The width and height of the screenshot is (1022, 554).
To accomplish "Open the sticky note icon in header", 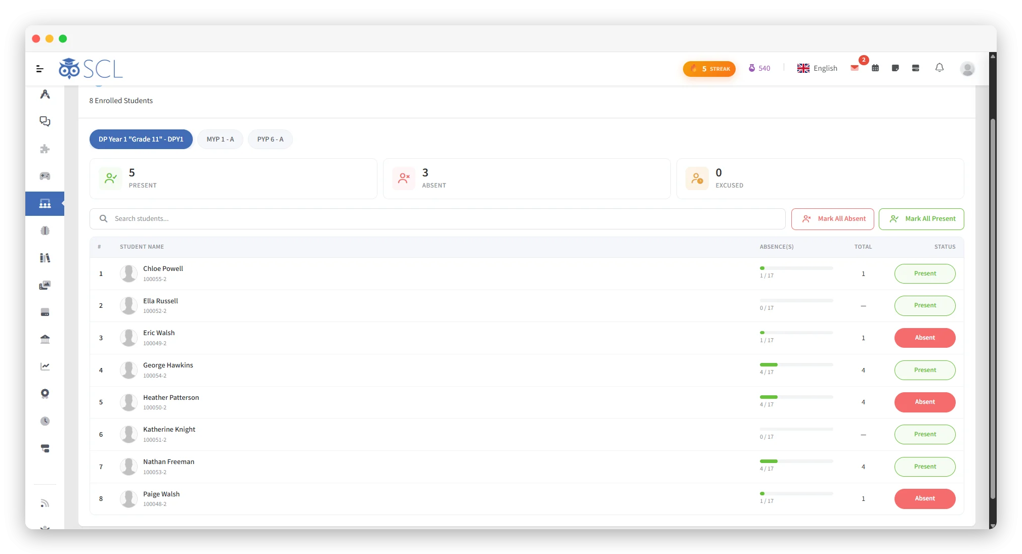I will click(x=895, y=68).
